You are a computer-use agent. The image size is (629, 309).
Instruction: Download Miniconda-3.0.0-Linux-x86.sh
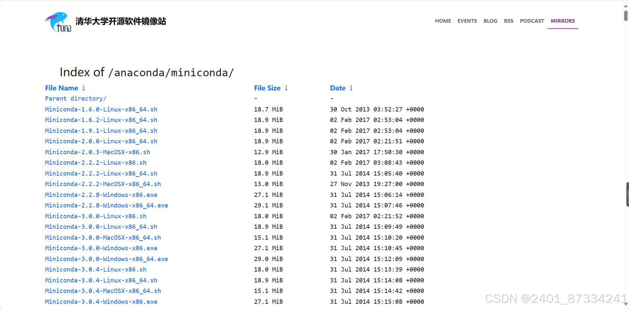click(x=96, y=216)
